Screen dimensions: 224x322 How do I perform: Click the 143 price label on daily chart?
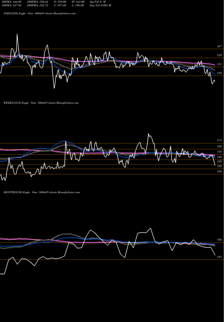coord(219,73)
